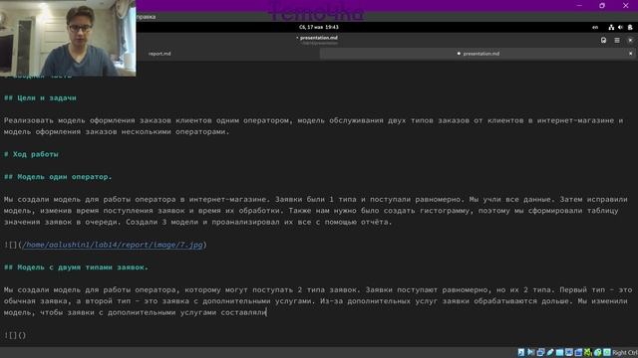Click the word 'составляли' at end of text
Viewport: 638px width, 358px height.
(x=243, y=312)
